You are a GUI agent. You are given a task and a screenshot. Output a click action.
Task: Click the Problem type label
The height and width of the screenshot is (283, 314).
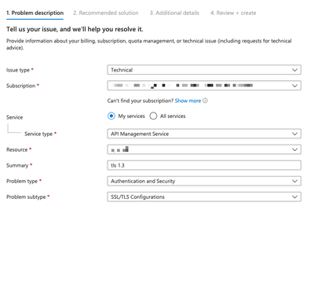[22, 181]
